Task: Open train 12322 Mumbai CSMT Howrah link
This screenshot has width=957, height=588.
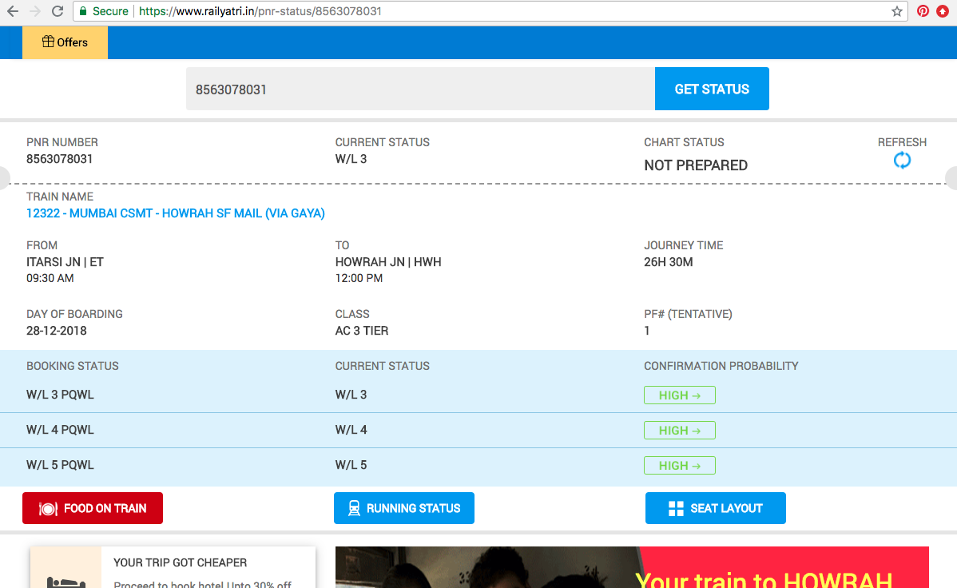Action: click(x=175, y=213)
